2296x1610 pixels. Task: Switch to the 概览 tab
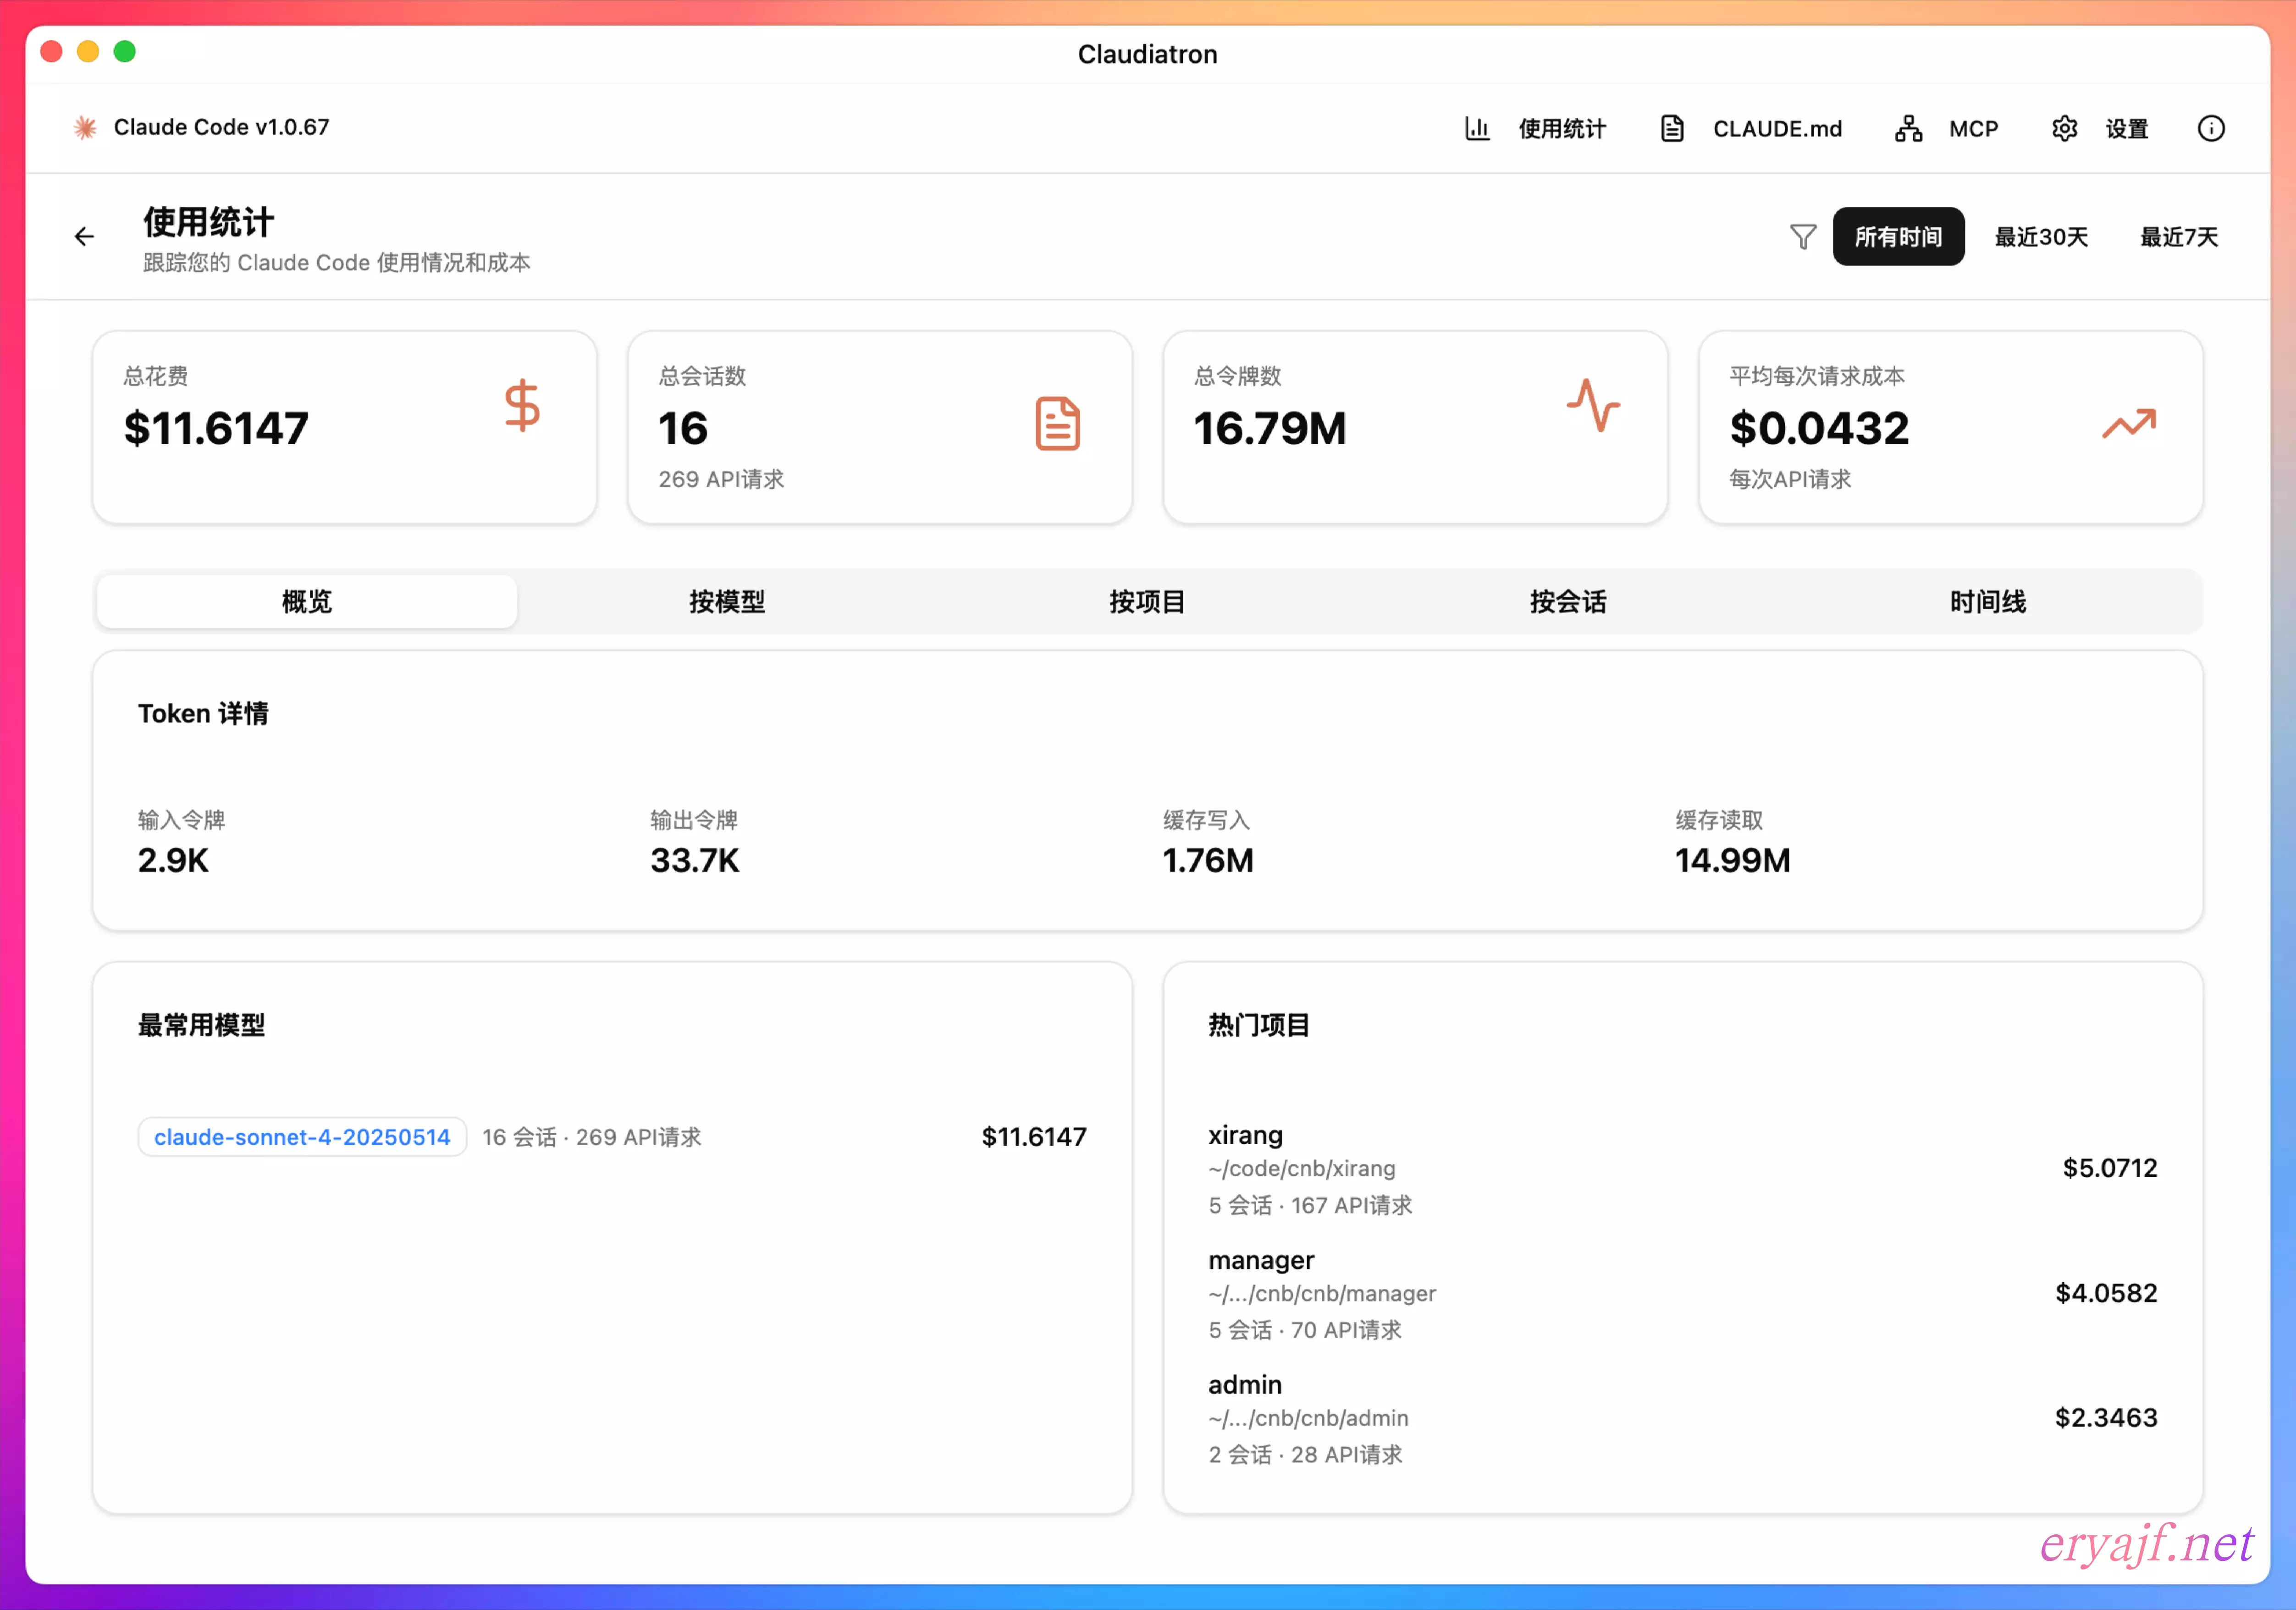tap(307, 602)
